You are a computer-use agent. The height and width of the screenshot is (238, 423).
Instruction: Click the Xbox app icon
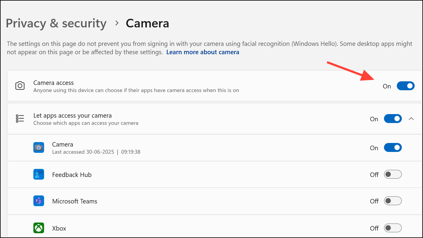39,228
